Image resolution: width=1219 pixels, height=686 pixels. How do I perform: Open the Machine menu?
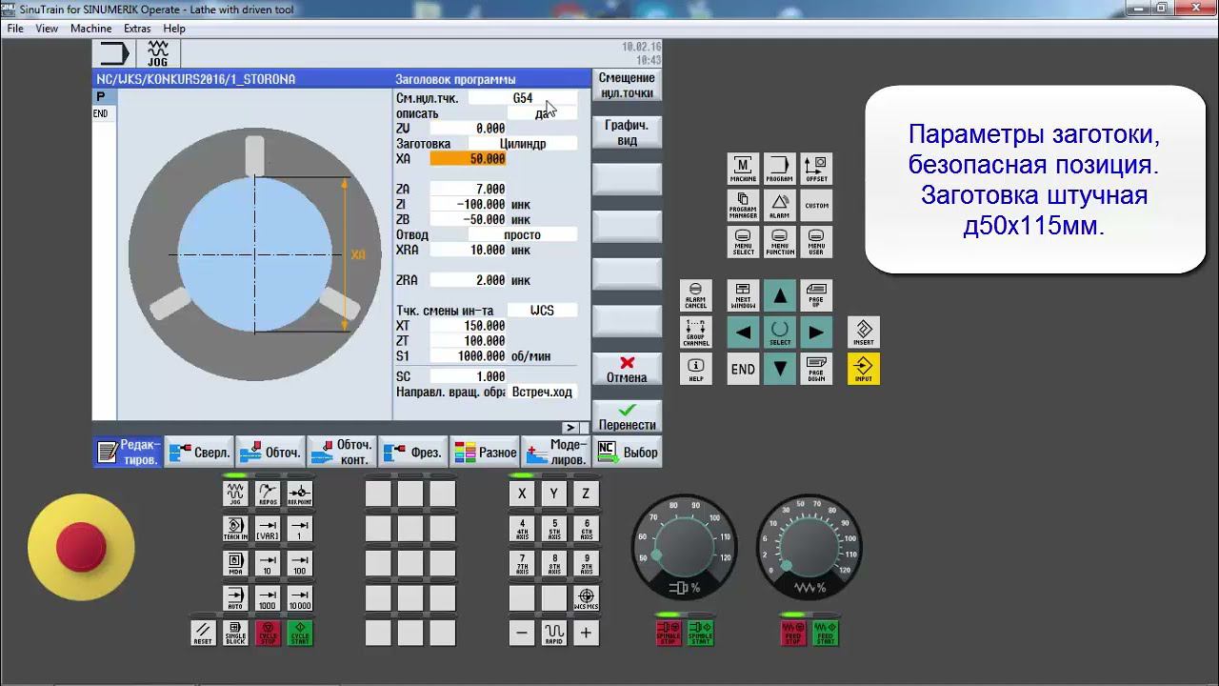[91, 29]
